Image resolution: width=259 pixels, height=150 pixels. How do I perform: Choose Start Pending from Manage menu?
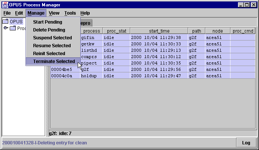pyautogui.click(x=53, y=22)
